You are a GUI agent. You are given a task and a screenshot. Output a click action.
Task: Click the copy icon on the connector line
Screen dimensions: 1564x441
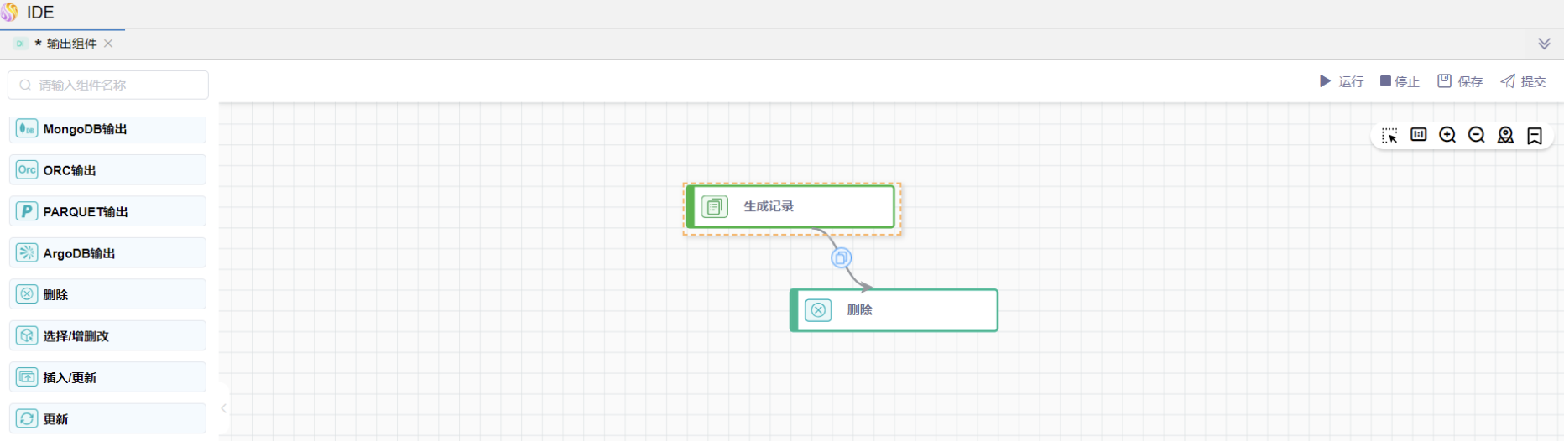[841, 258]
